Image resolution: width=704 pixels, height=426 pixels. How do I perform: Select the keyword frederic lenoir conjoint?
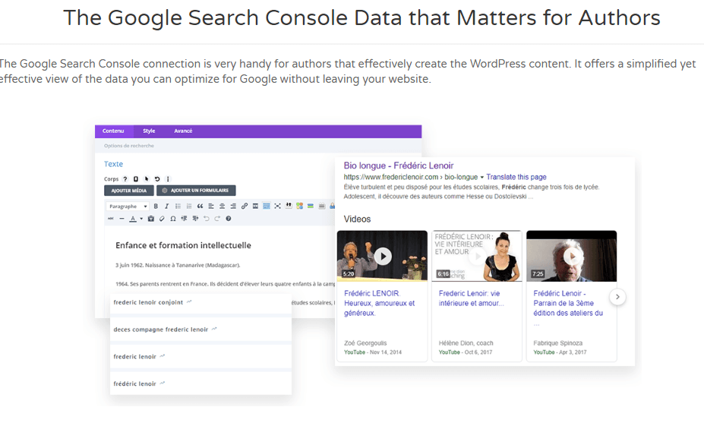click(148, 302)
